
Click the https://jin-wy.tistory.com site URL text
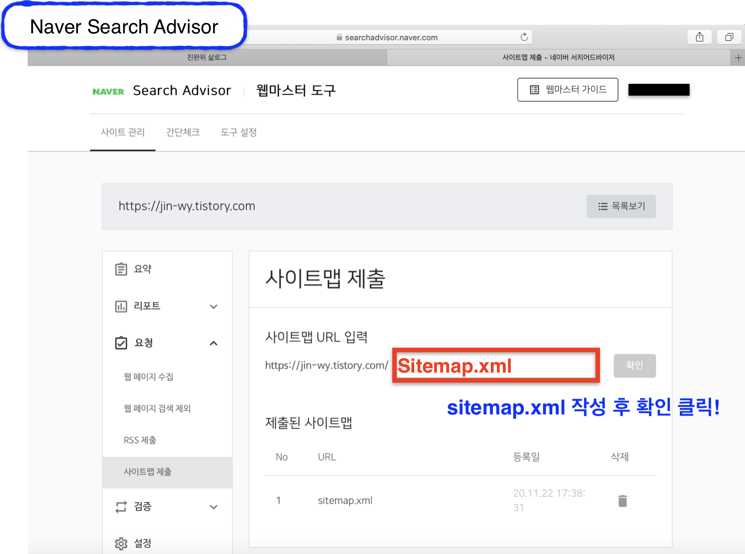(187, 206)
